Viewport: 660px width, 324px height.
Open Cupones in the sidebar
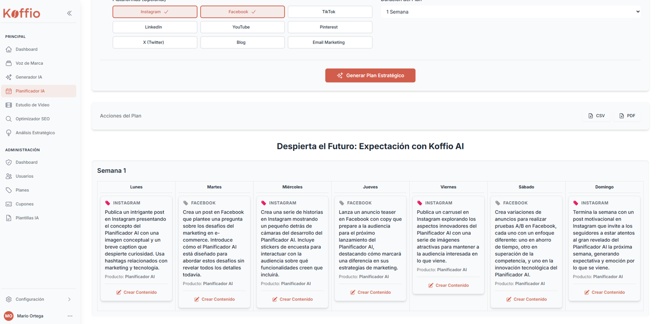pyautogui.click(x=39, y=204)
